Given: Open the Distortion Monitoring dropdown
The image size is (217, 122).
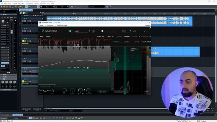Looking at the screenshot, I should (47, 86).
